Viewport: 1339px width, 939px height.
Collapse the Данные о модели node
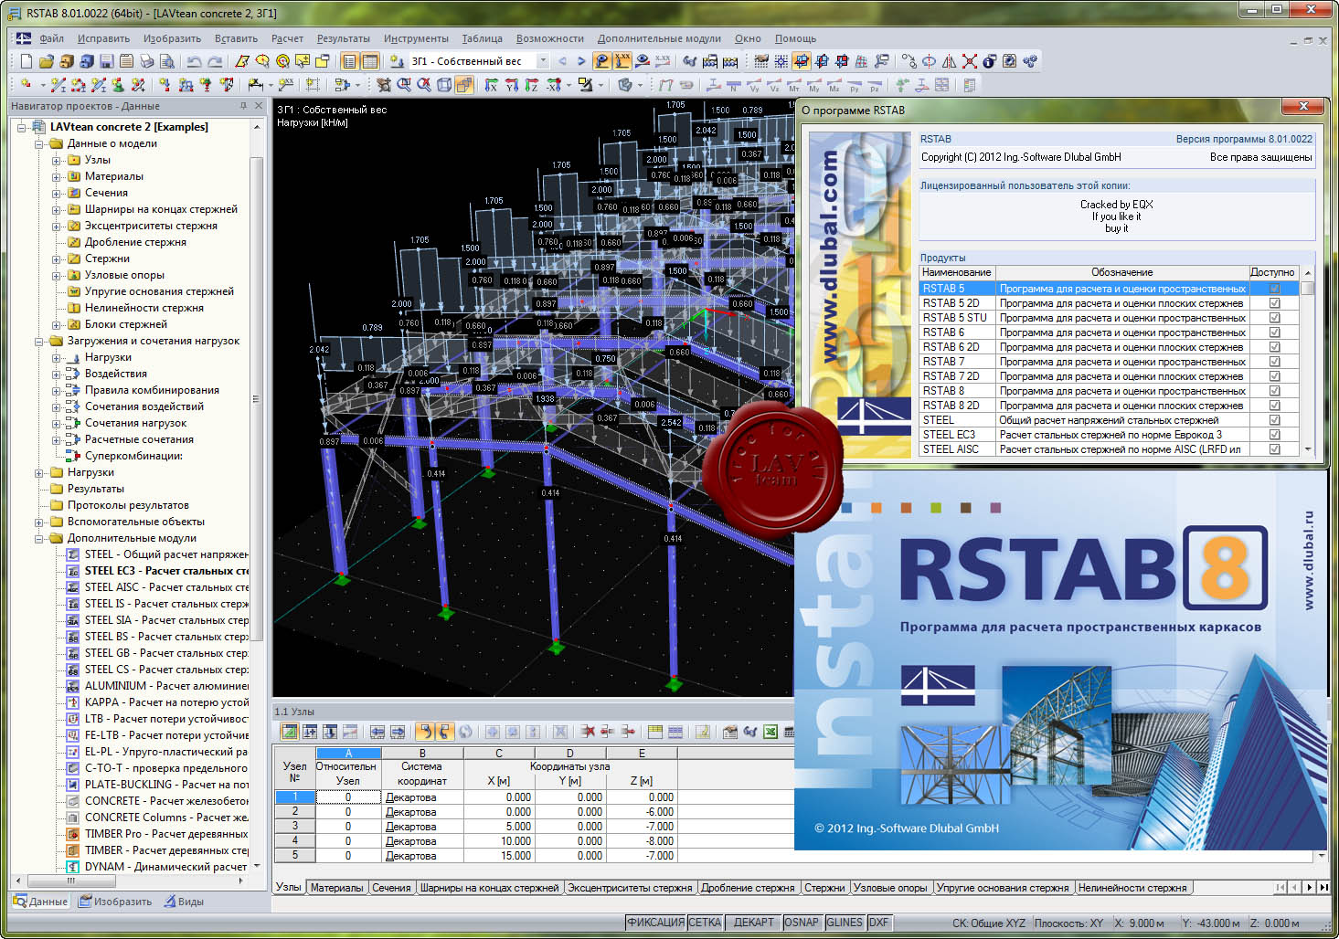39,143
